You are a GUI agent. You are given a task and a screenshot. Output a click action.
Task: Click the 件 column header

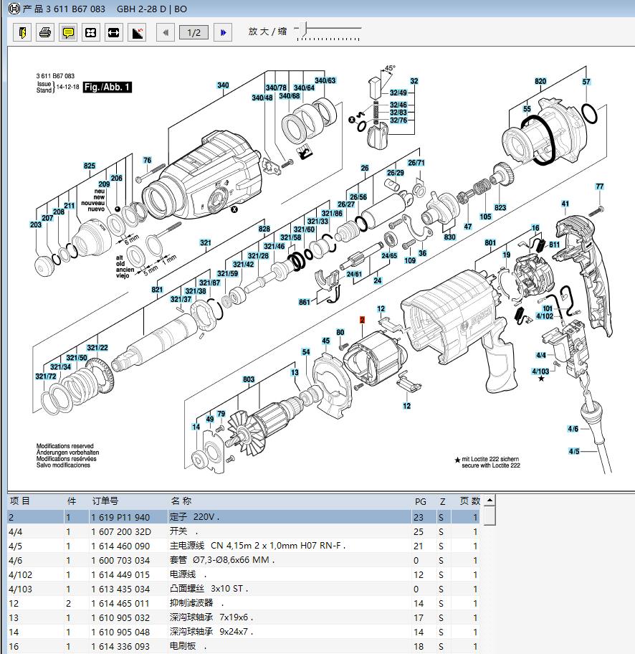tap(72, 501)
